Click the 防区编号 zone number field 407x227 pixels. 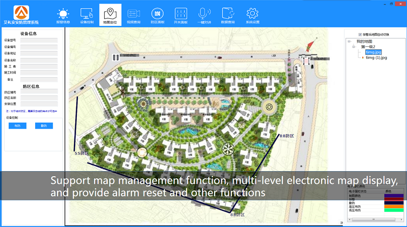point(39,92)
